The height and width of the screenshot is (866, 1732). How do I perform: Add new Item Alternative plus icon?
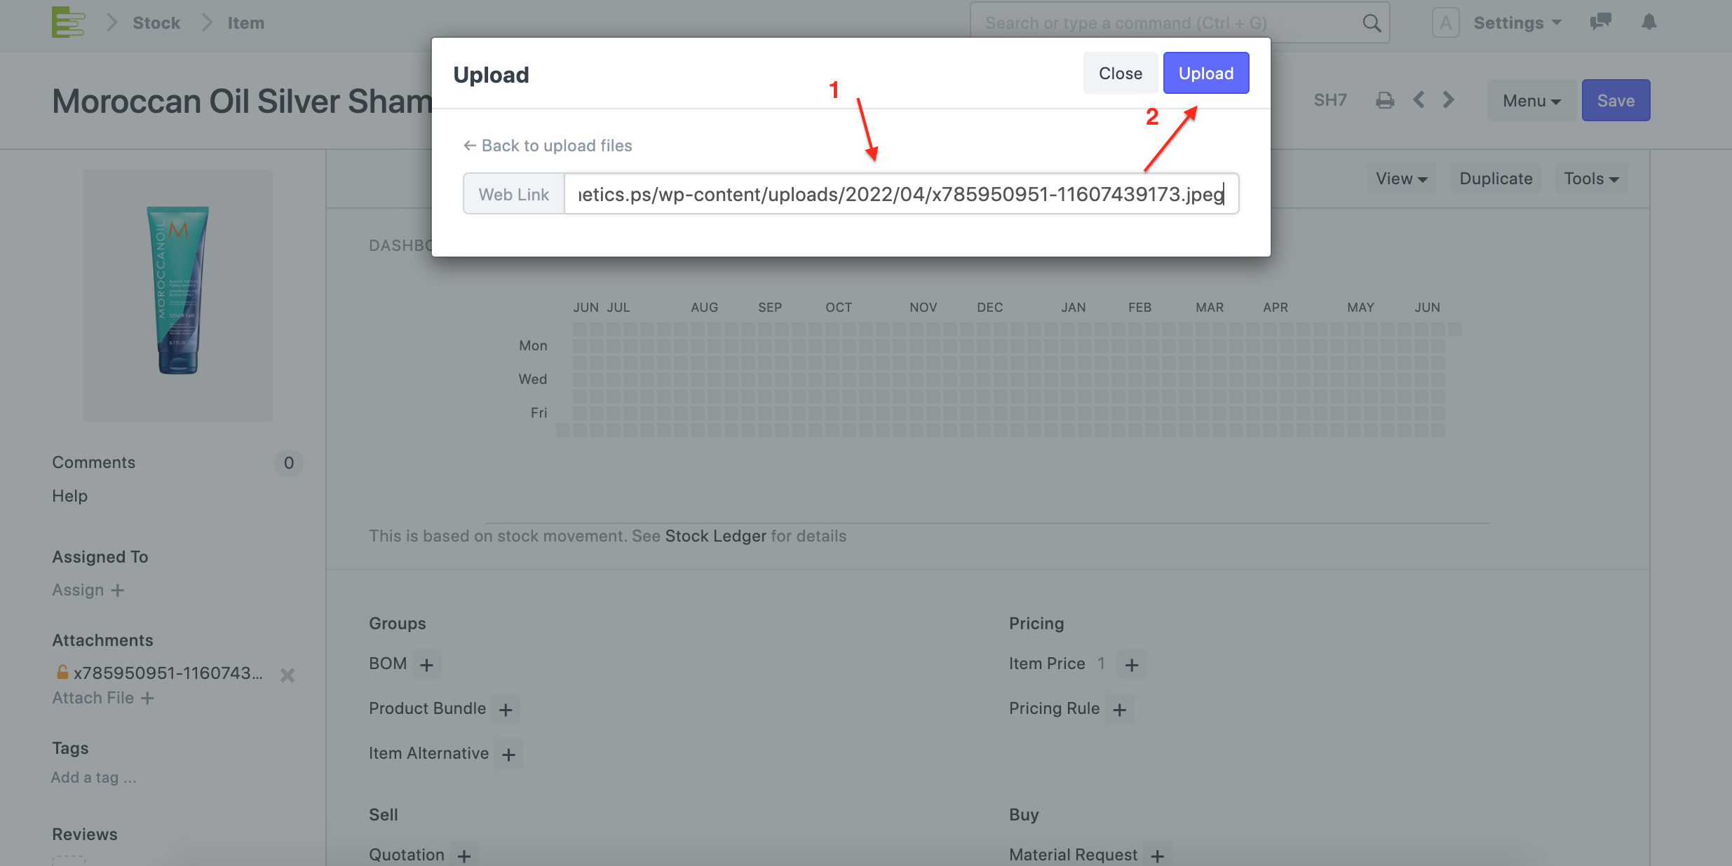508,755
